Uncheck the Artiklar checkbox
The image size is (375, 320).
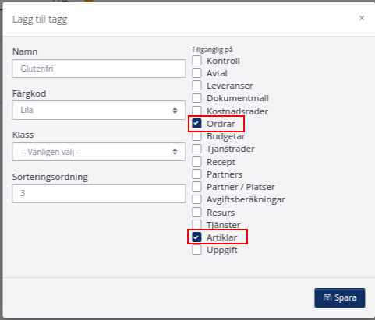196,237
